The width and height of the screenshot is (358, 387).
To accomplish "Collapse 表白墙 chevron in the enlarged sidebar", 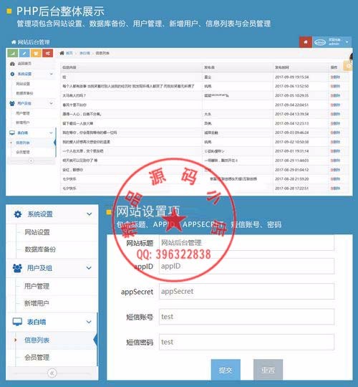I will 89,322.
